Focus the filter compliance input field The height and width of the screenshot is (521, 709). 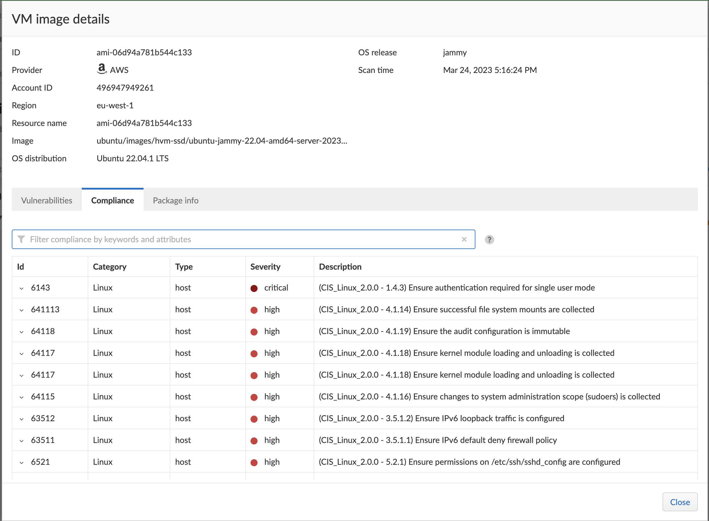coord(243,239)
